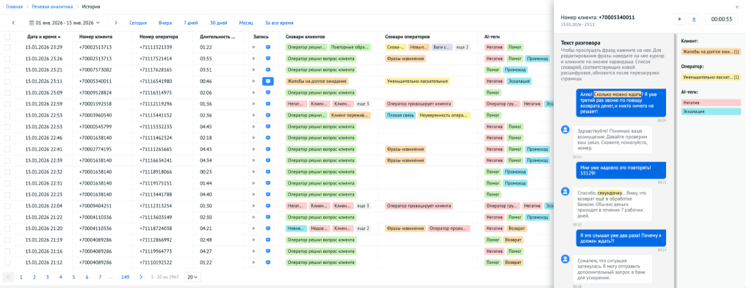Go to previous date period arrow

point(13,23)
